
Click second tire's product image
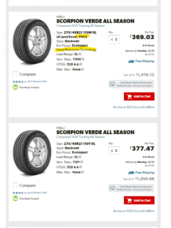pyautogui.click(x=32, y=153)
